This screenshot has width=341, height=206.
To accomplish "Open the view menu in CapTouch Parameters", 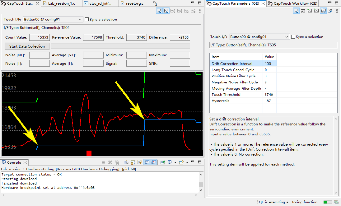I will pyautogui.click(x=337, y=11).
